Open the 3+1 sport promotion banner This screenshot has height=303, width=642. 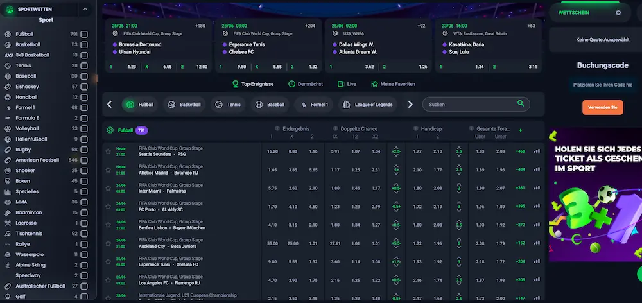(x=595, y=195)
